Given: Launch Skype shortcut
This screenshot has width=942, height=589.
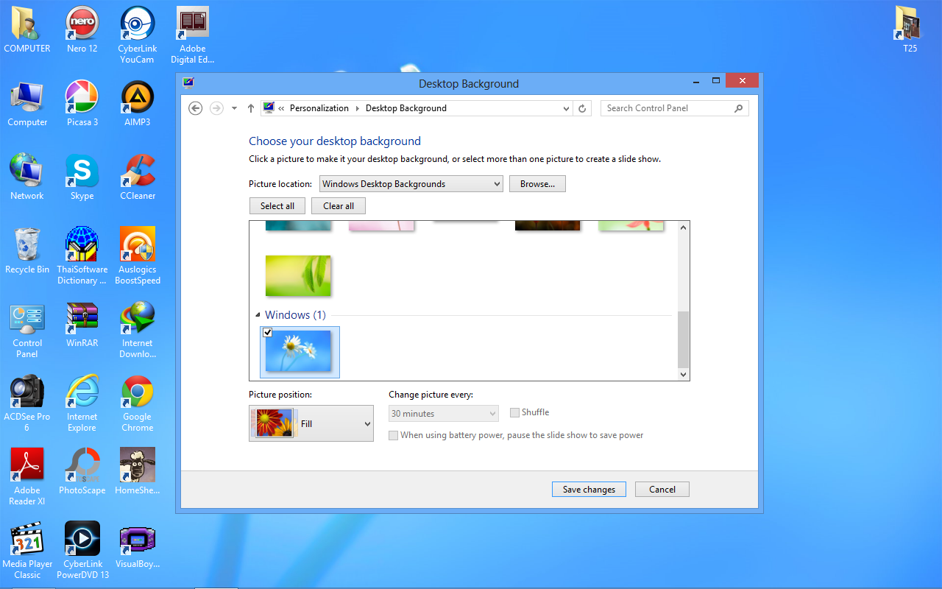Looking at the screenshot, I should [82, 177].
